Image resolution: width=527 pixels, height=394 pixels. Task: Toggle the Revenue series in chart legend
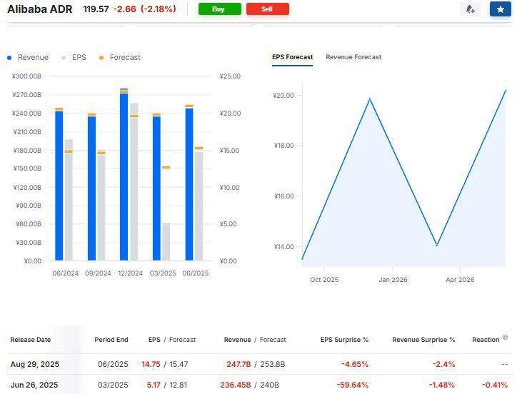(28, 57)
